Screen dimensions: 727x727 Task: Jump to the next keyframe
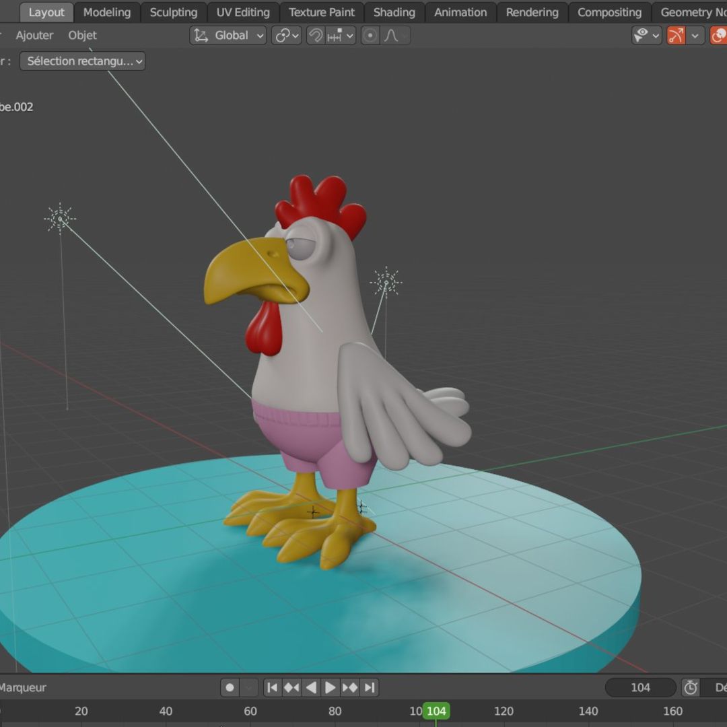point(350,687)
